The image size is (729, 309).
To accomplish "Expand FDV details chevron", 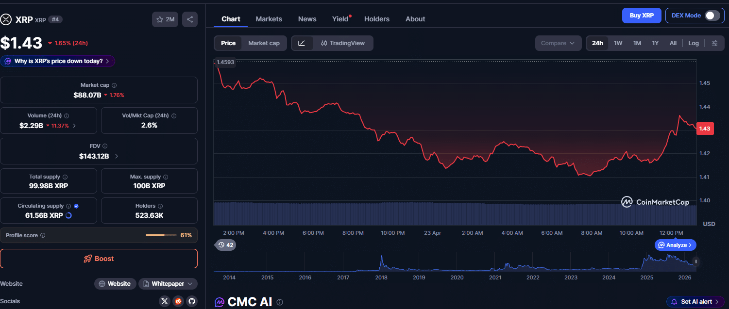I will click(x=116, y=156).
